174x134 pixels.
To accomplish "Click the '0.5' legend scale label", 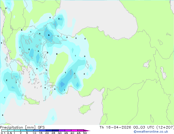I will click(10, 133).
